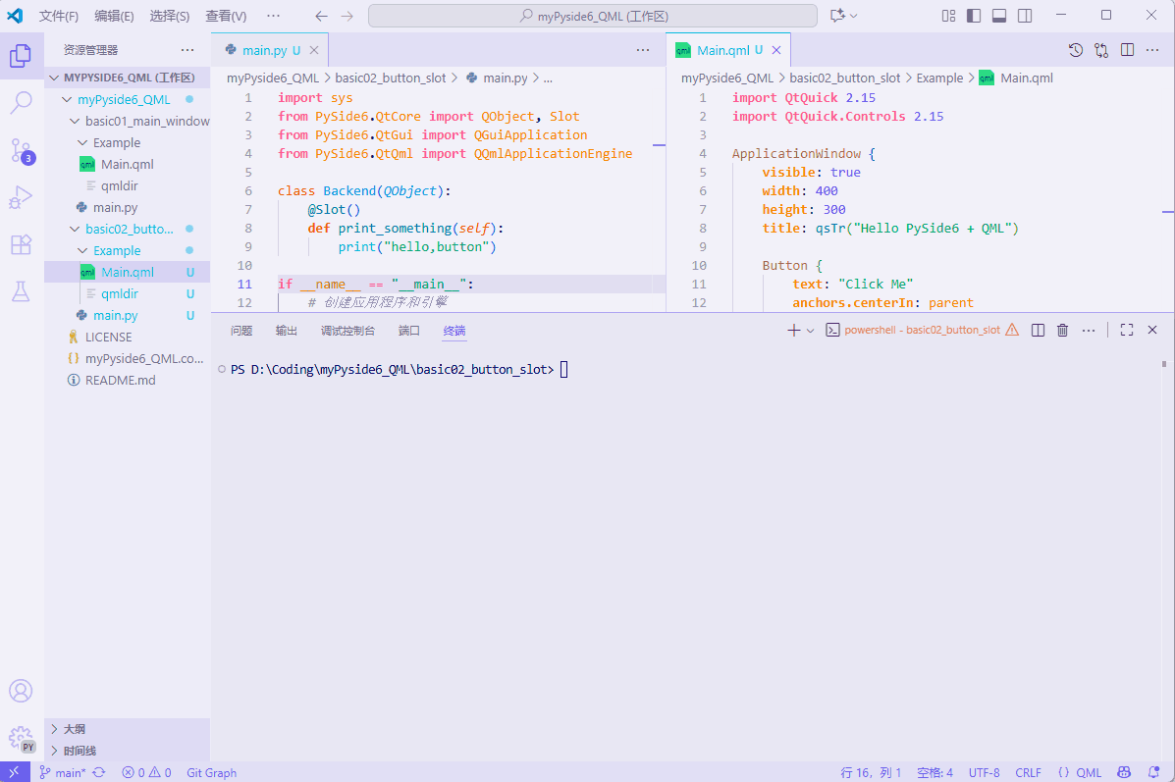Open the 查看(V) menu
Viewport: 1175px width, 782px height.
[x=226, y=16]
